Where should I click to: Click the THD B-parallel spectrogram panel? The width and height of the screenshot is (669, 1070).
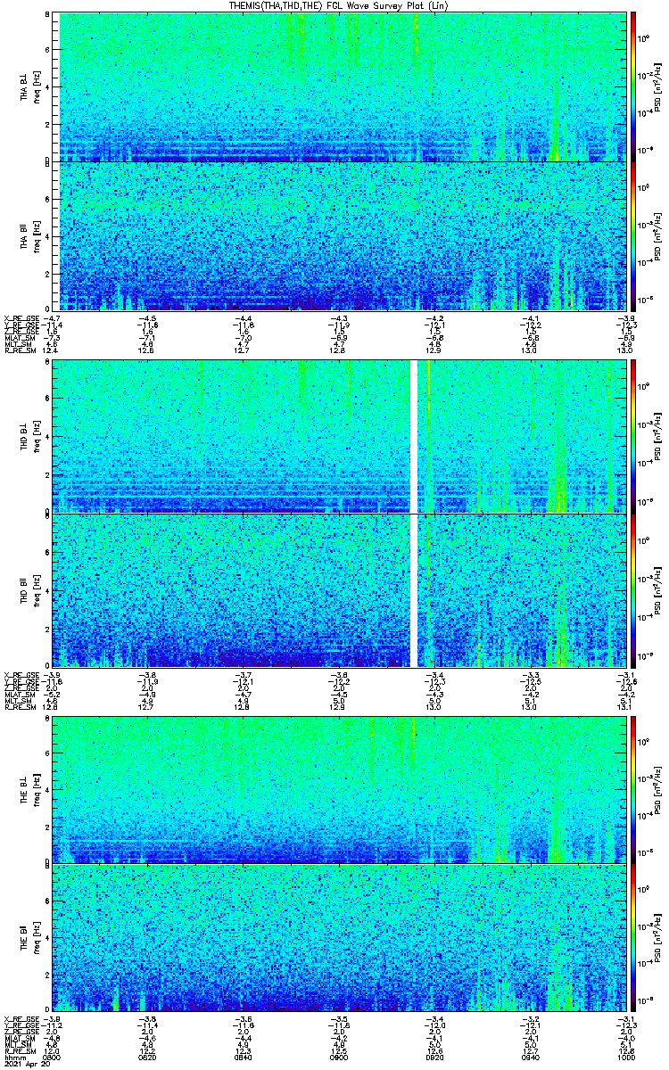click(x=339, y=590)
